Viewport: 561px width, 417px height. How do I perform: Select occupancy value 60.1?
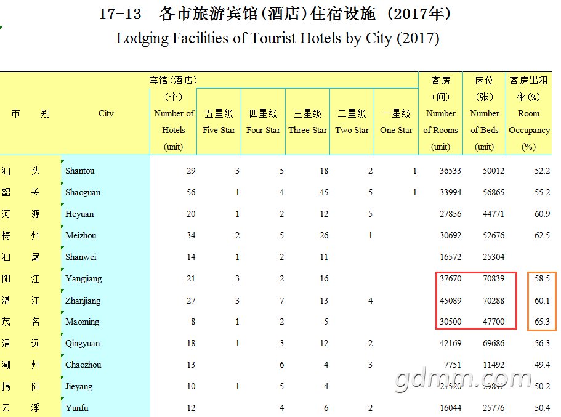point(542,301)
